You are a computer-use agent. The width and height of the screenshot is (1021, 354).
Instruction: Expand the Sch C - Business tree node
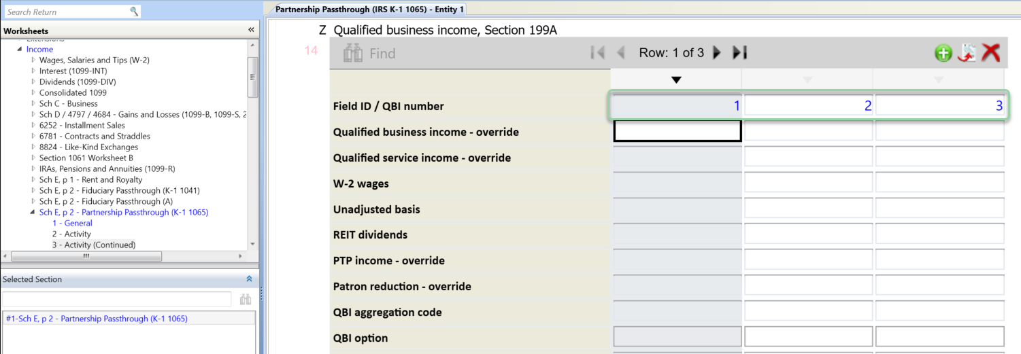click(33, 104)
